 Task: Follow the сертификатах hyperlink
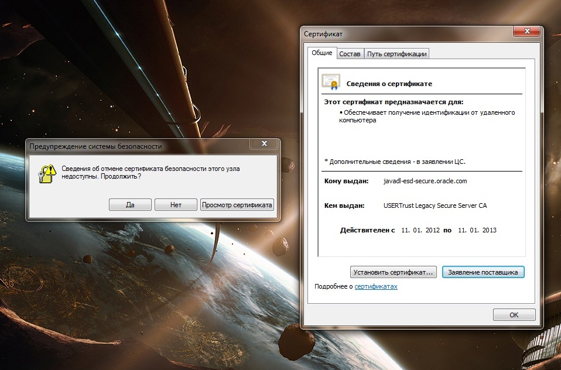[x=376, y=286]
